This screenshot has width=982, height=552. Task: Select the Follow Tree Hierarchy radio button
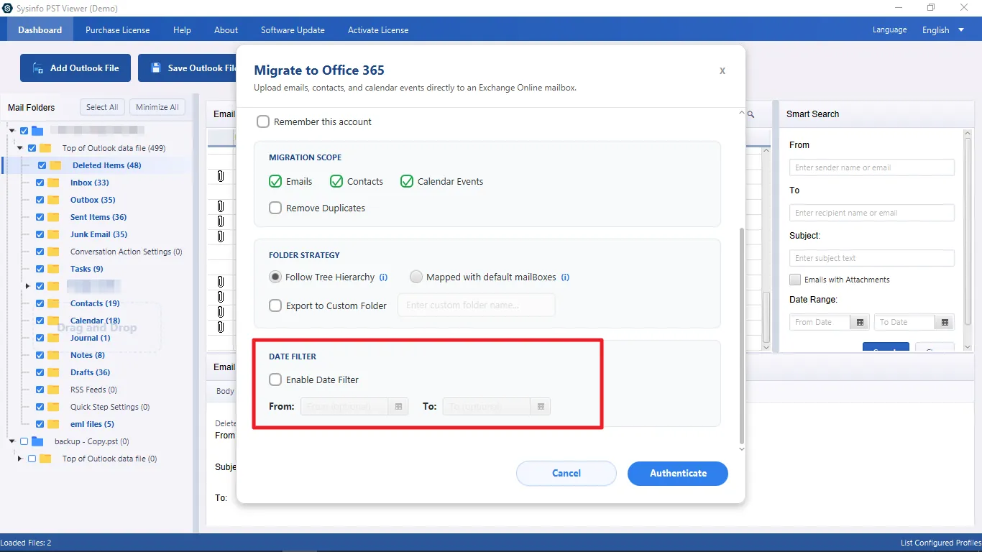click(x=275, y=277)
